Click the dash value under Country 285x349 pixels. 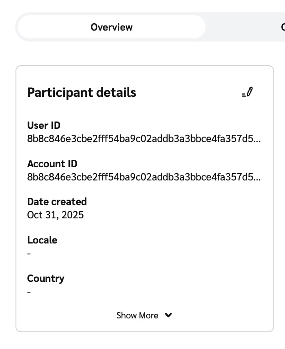click(x=29, y=292)
